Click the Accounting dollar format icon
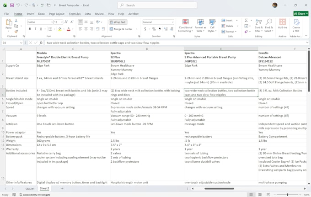The width and height of the screenshot is (311, 197). [x=145, y=29]
